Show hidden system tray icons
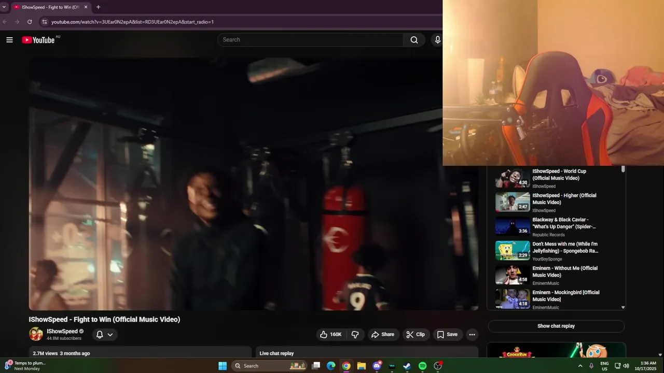The height and width of the screenshot is (373, 664). (580, 366)
